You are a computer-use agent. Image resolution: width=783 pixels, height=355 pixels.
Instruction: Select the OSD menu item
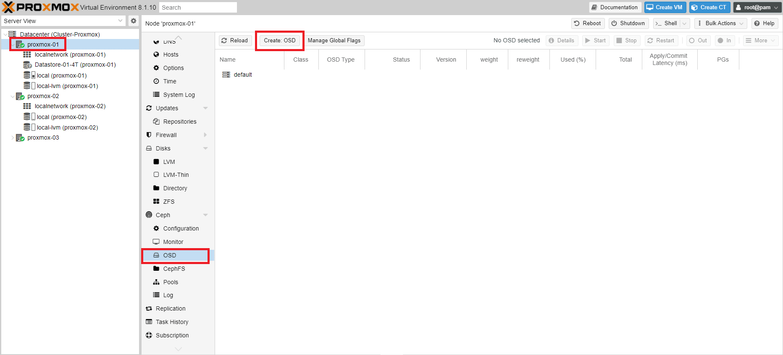click(x=178, y=255)
